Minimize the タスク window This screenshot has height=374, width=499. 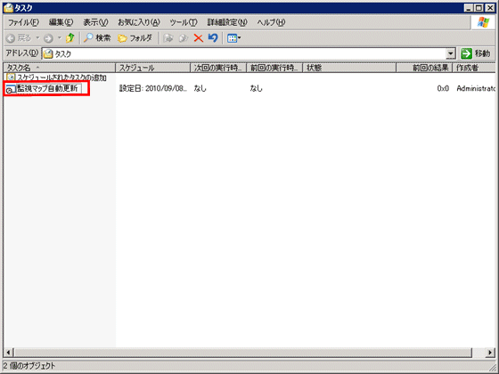point(468,8)
